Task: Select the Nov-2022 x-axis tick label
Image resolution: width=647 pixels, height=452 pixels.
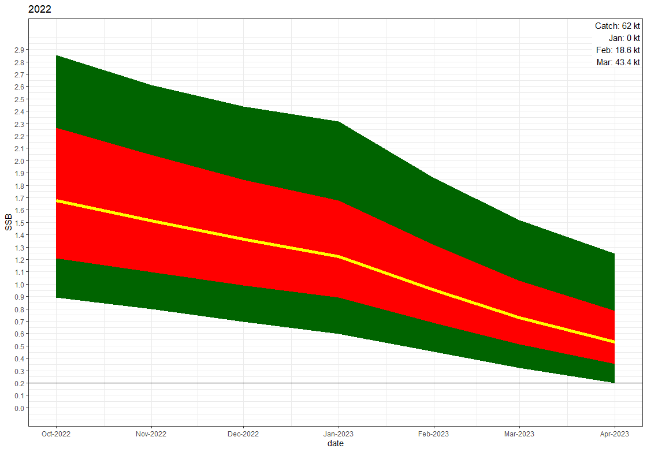Action: click(151, 434)
